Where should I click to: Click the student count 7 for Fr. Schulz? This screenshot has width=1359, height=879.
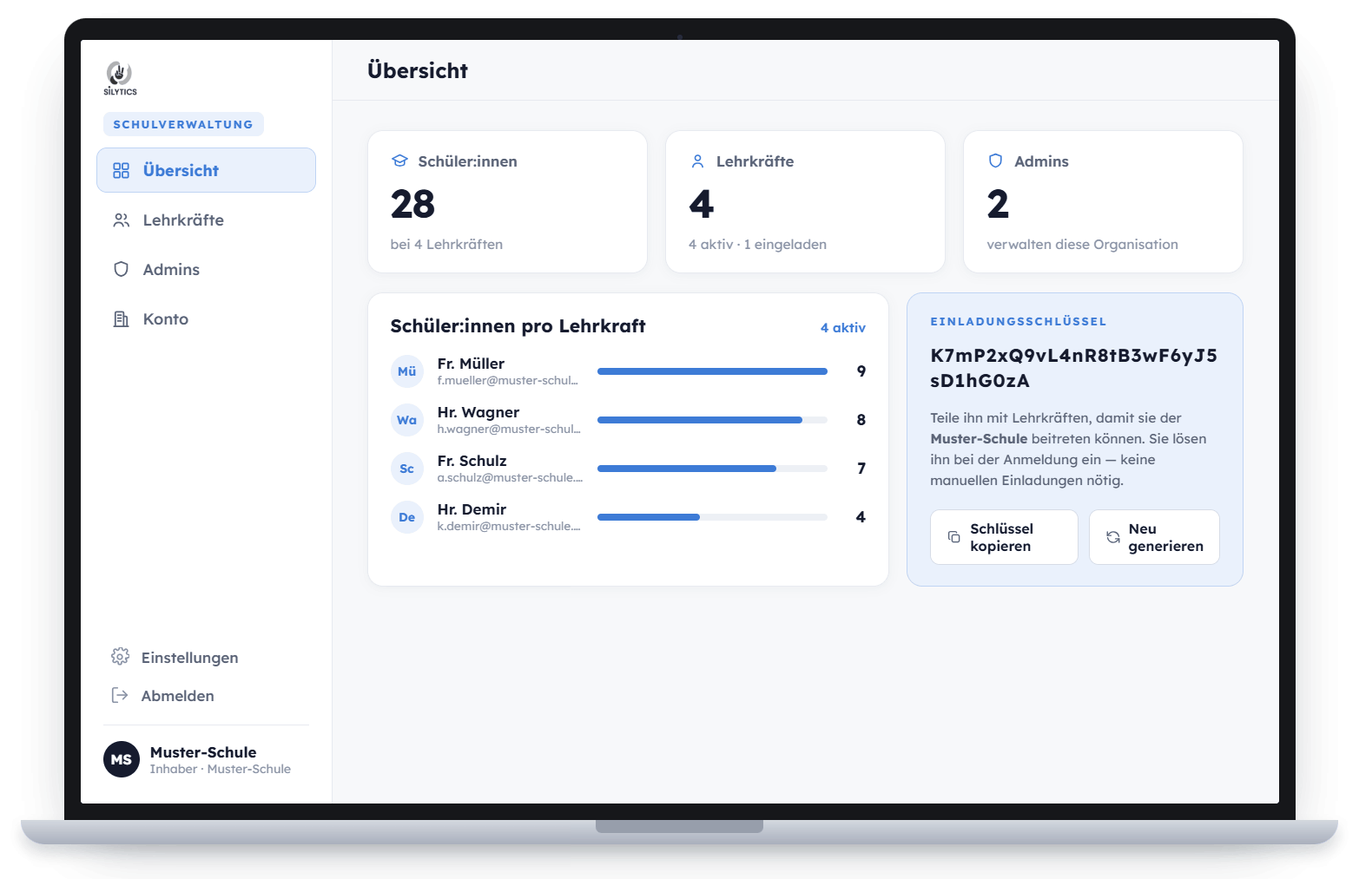(x=861, y=469)
